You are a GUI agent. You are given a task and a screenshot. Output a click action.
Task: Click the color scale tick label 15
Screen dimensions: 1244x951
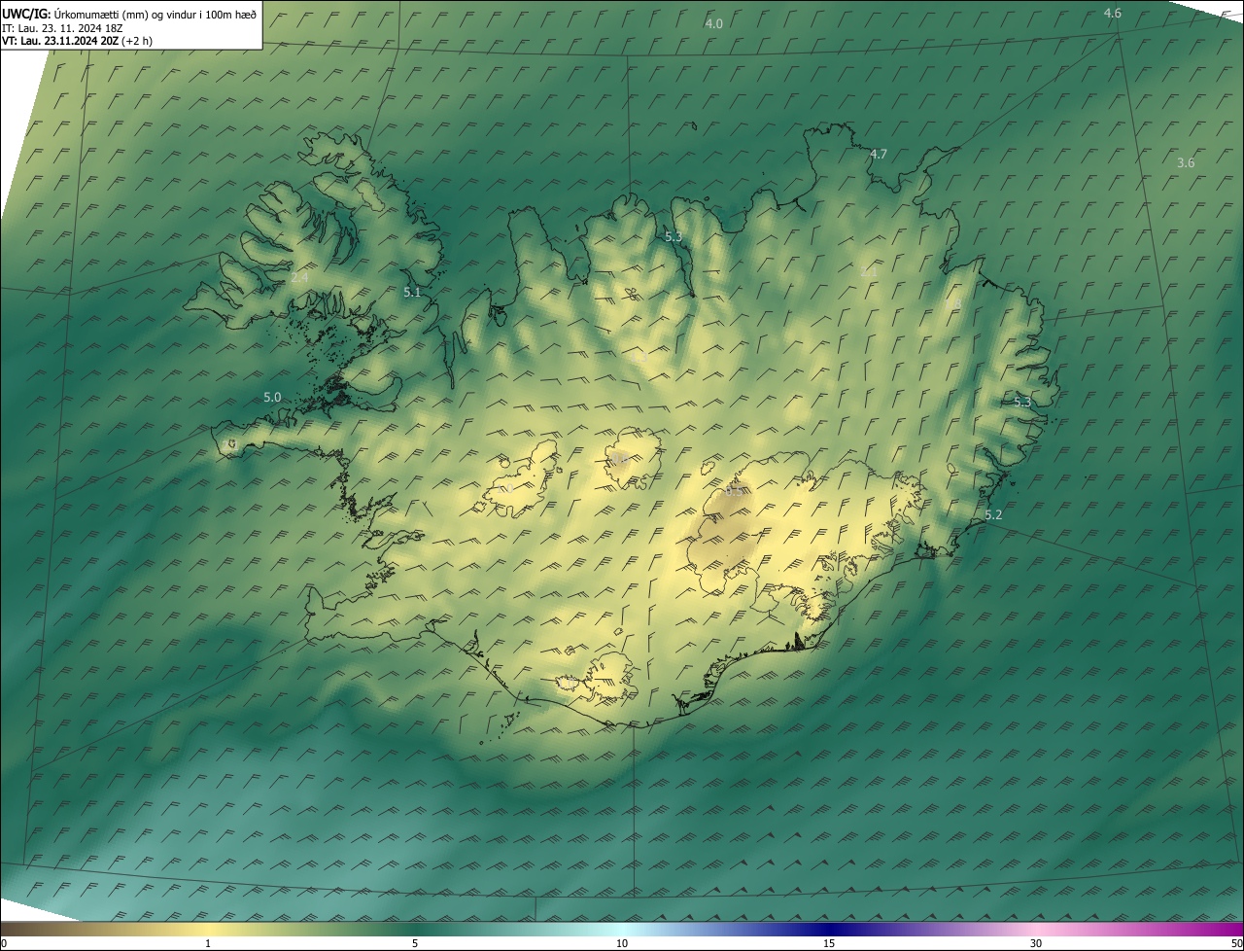829,943
